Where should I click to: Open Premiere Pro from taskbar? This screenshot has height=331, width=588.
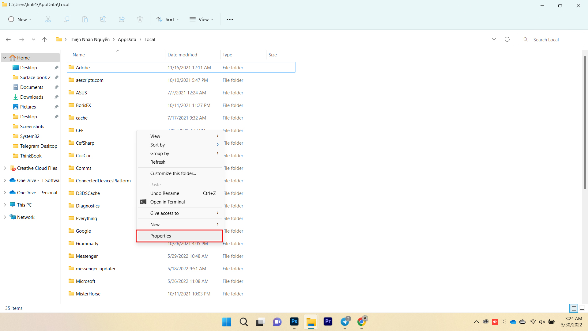[328, 322]
